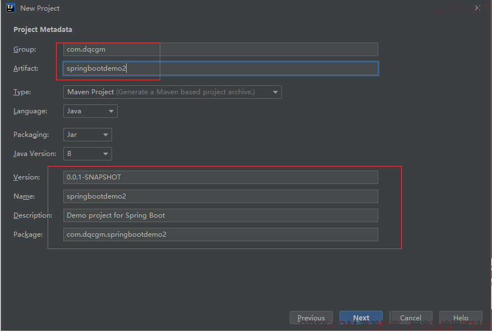Click the IntelliJ IDEA logo icon
Viewport: 492px width, 331px height.
click(x=11, y=8)
